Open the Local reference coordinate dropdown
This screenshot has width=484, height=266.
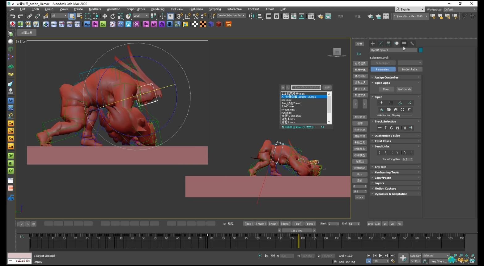coord(141,16)
